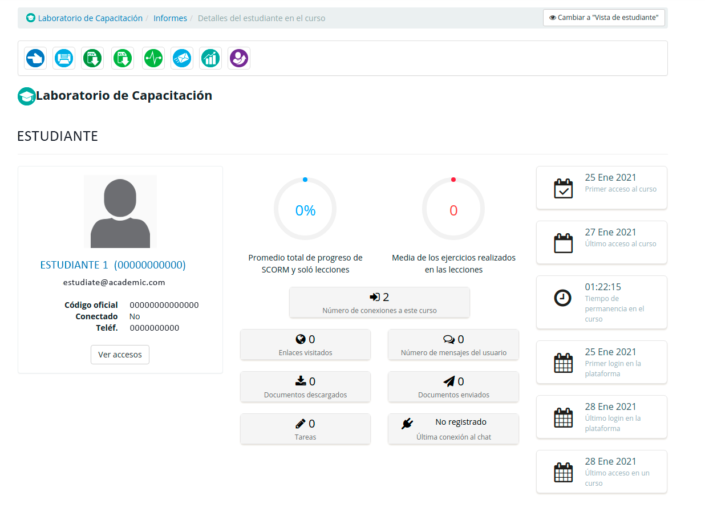Click the send email envelope icon
The width and height of the screenshot is (705, 508).
182,58
